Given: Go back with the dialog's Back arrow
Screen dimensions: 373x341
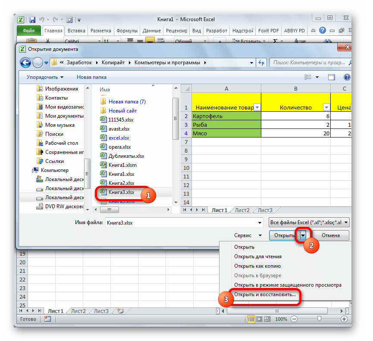Looking at the screenshot, I should [x=26, y=63].
